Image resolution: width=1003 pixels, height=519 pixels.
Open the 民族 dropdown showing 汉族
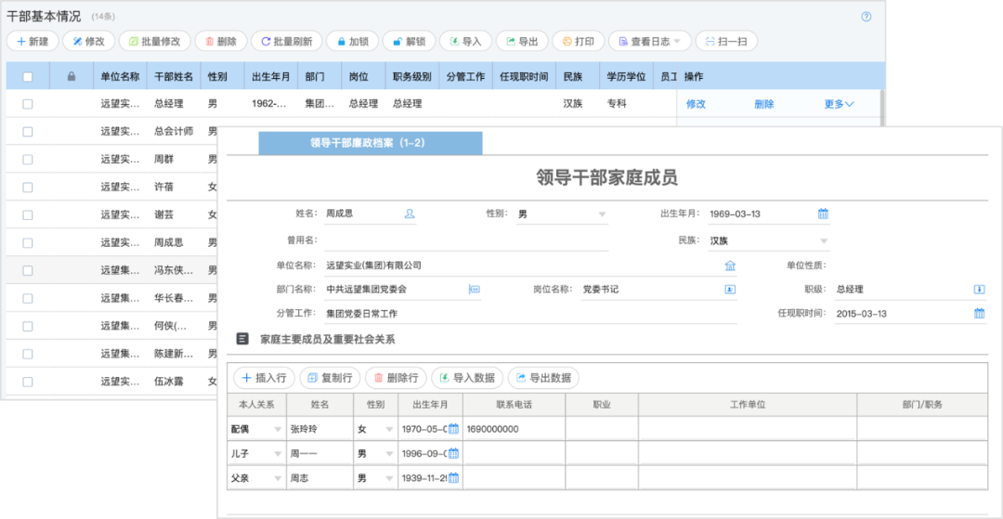[769, 241]
